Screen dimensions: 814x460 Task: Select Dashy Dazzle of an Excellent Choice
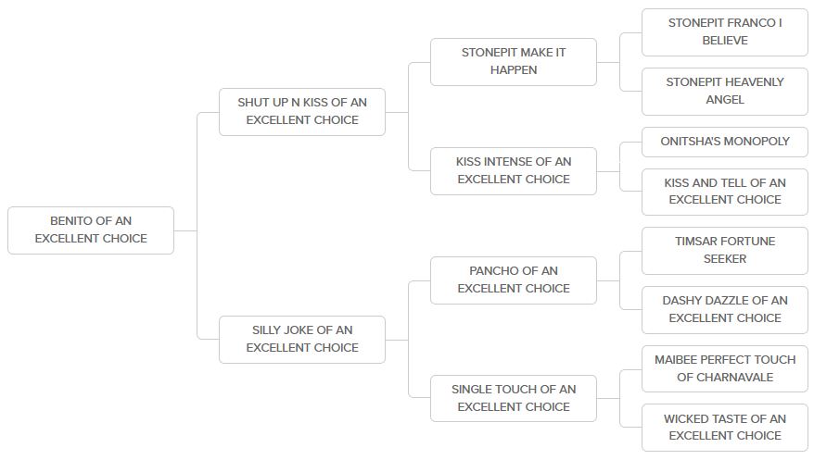725,309
